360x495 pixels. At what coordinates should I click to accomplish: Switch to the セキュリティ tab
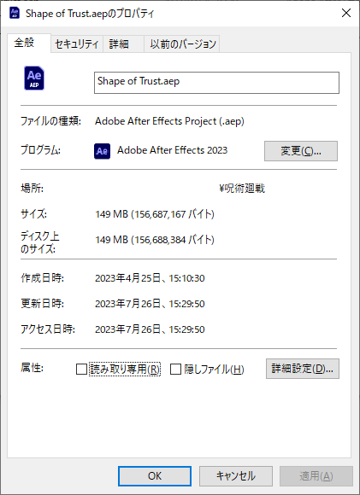[x=77, y=44]
